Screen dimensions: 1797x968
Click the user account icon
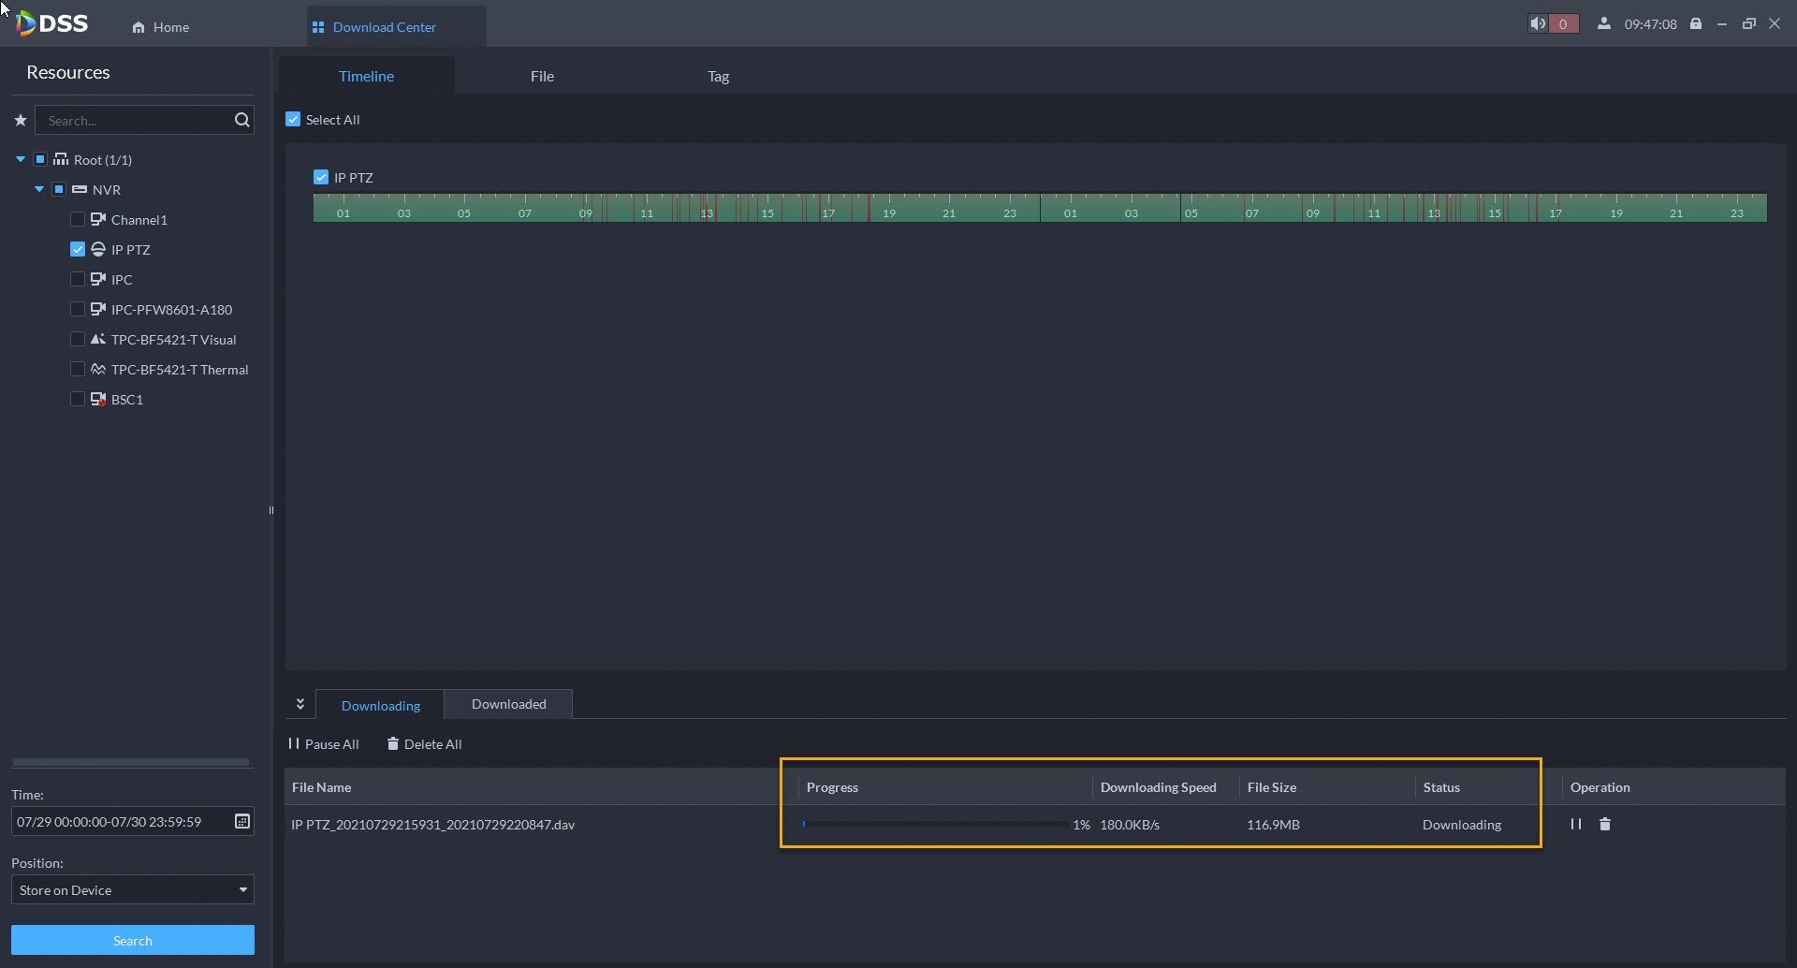[1604, 24]
